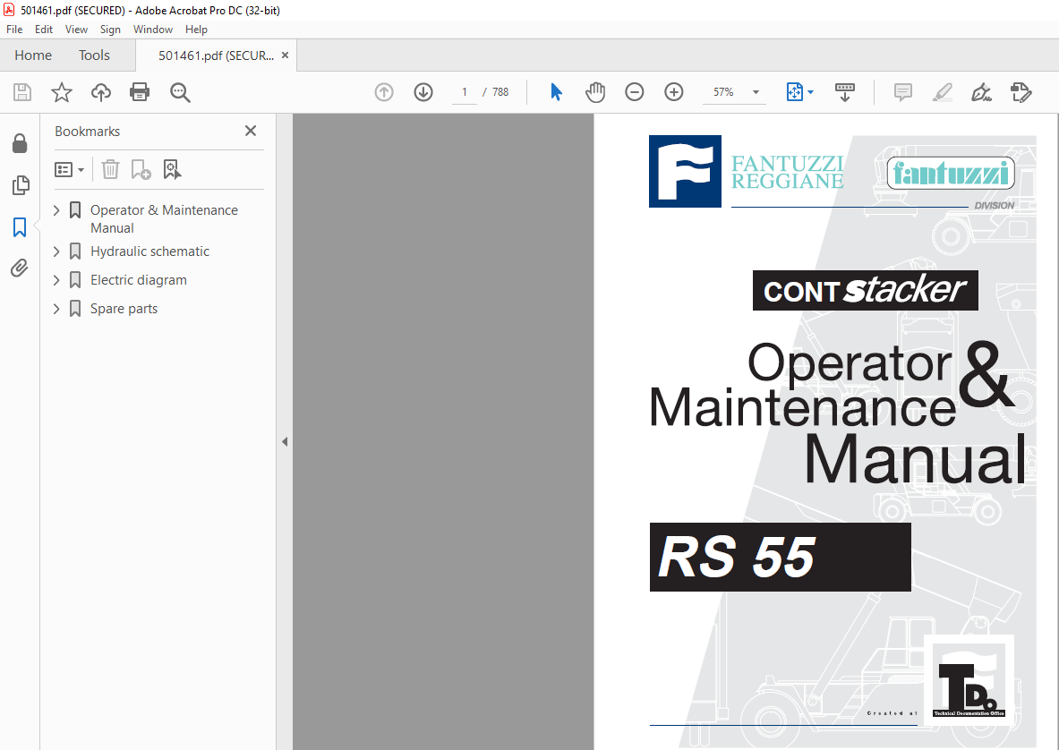Open the Operator & Maintenance Manual bookmark
Image resolution: width=1059 pixels, height=750 pixels.
point(164,218)
